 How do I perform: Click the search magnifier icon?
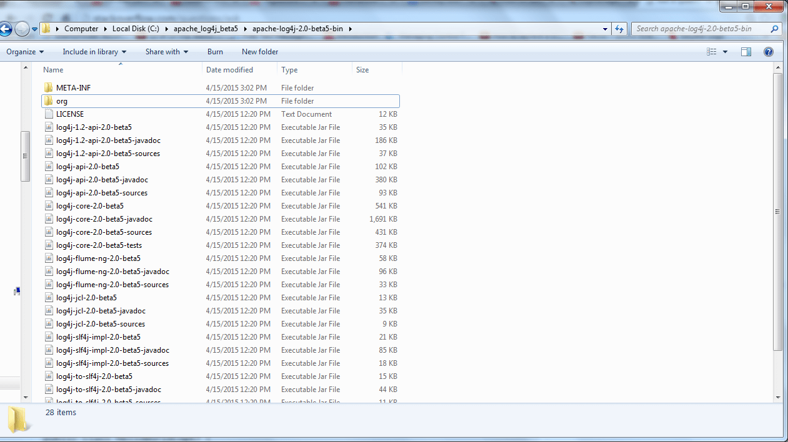point(775,29)
